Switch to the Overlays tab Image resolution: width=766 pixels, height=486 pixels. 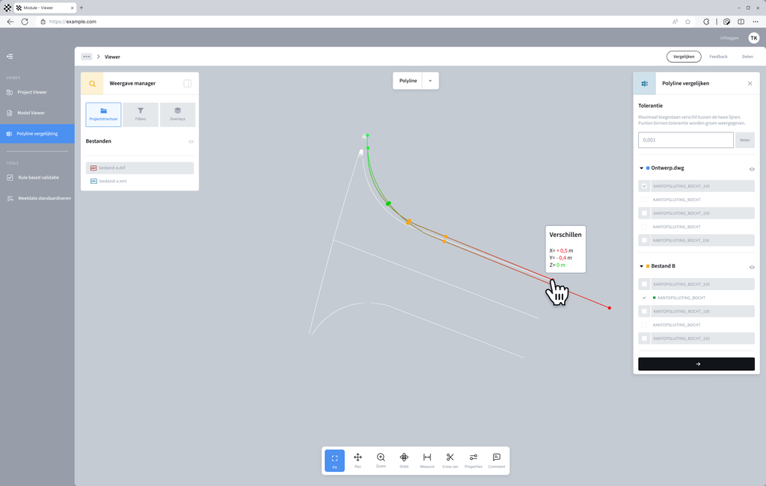pos(177,115)
